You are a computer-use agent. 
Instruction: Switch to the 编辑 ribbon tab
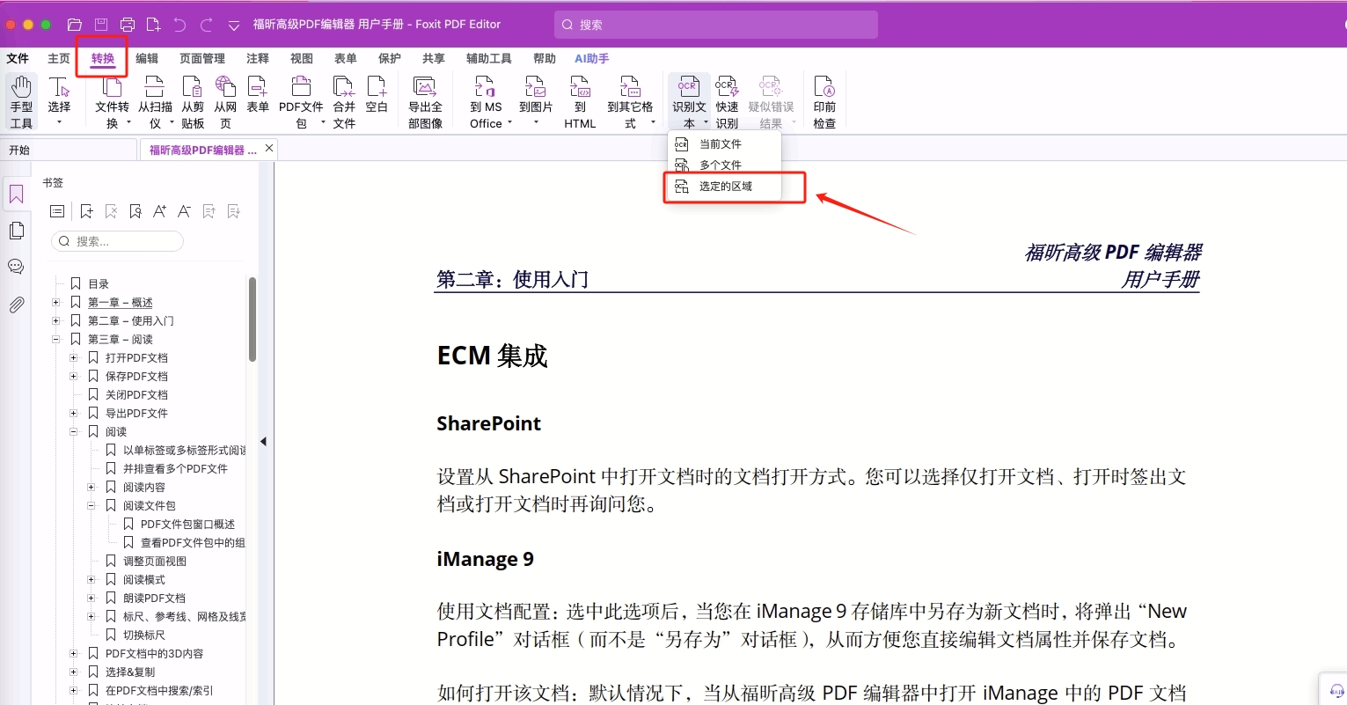147,59
